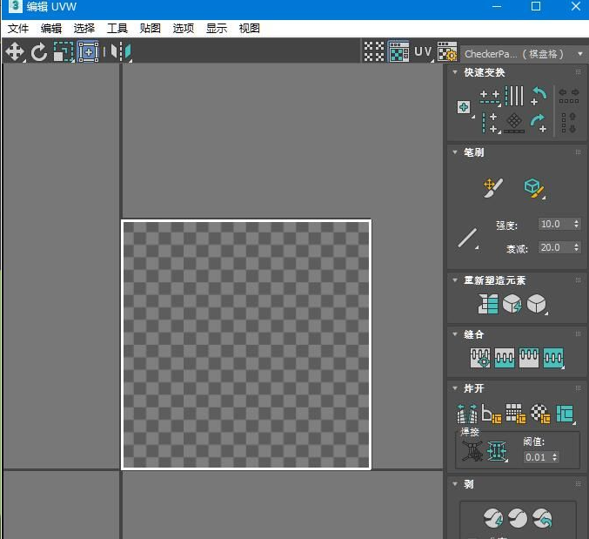The width and height of the screenshot is (589, 539).
Task: Open the brush falloff type line flyout
Action: (468, 239)
